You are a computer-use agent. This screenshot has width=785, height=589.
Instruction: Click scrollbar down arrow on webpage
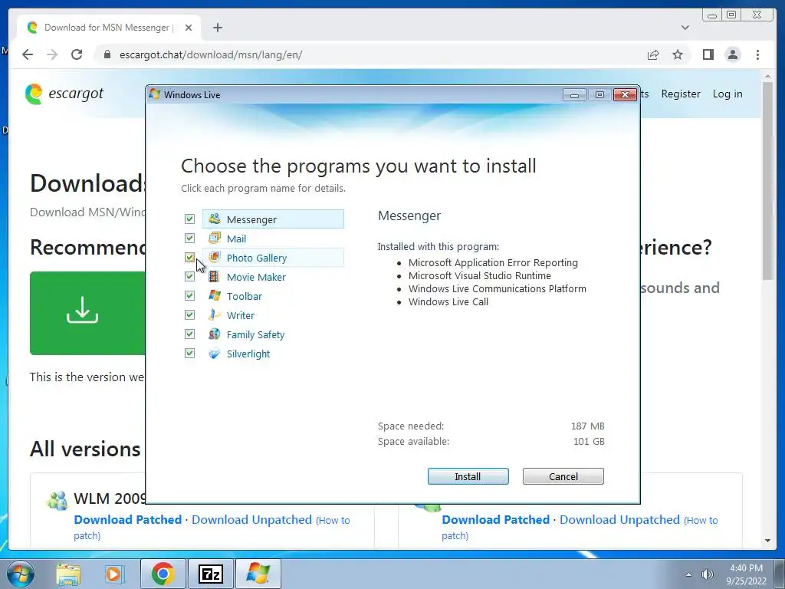(767, 541)
